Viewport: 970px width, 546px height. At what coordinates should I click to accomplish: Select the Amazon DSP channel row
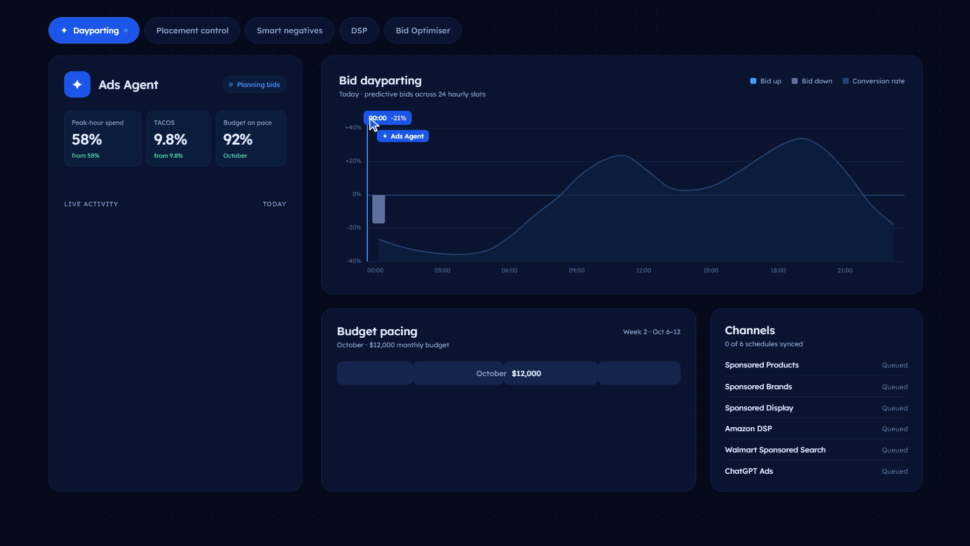pos(816,429)
